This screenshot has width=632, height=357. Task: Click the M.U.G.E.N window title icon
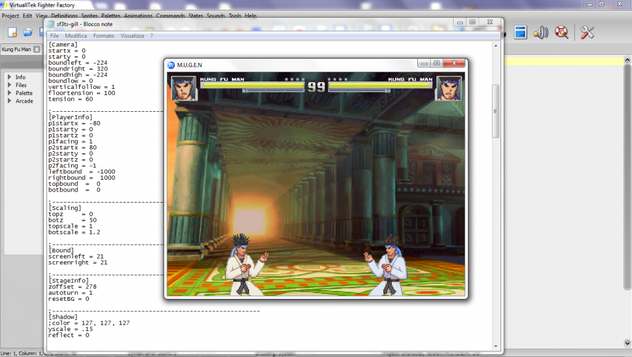tap(171, 64)
